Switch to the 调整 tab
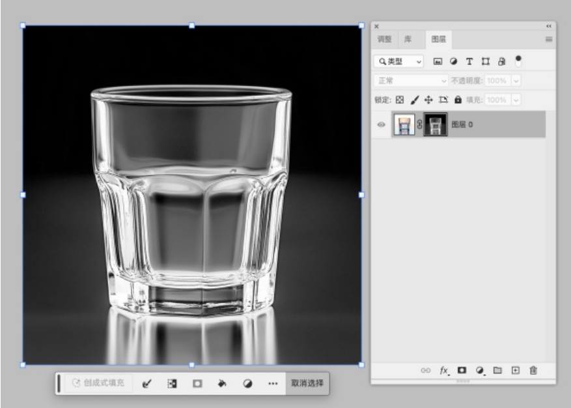This screenshot has height=408, width=571. tap(385, 40)
